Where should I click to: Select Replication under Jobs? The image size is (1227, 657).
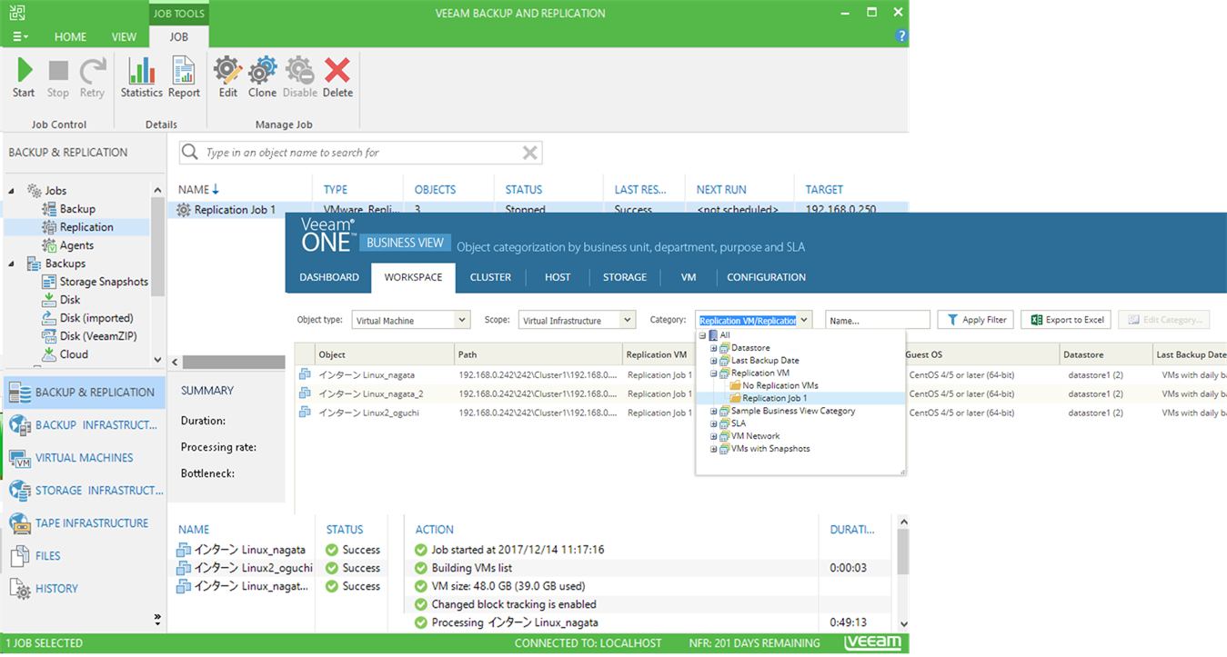point(77,227)
